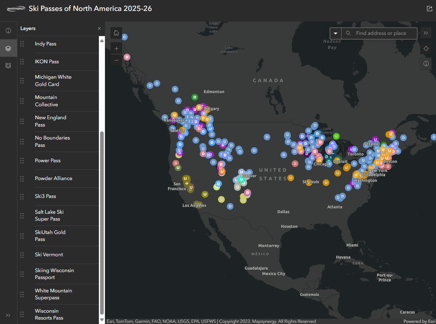The height and width of the screenshot is (324, 436).
Task: Select the Layers panel icon
Action: [9, 48]
